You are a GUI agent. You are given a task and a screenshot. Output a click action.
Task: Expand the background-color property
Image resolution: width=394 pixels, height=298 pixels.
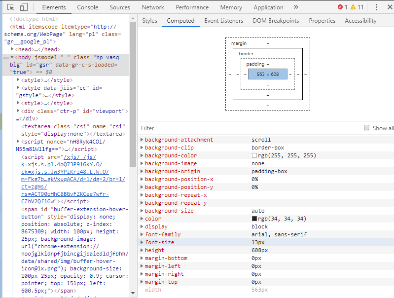(142, 155)
